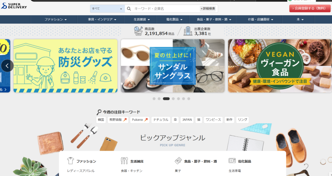Open the 防災グッズ banner

coord(65,66)
